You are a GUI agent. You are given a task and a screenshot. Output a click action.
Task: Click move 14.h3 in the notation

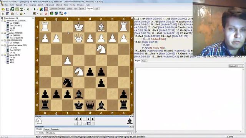click(138, 42)
